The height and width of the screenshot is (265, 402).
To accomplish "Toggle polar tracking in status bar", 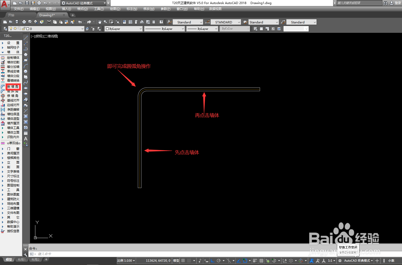I will [x=219, y=261].
